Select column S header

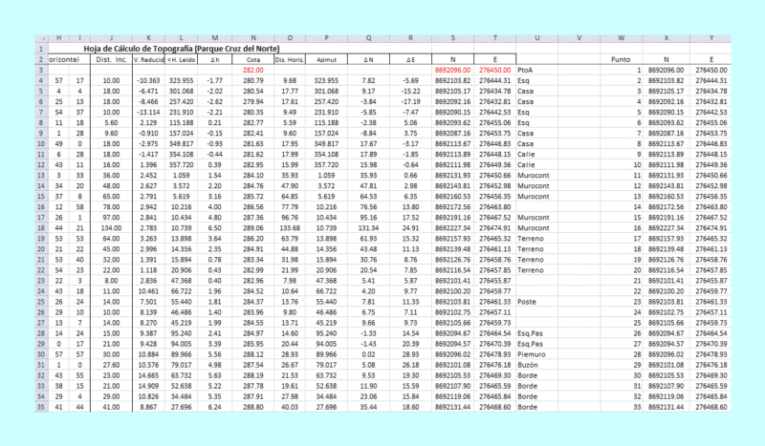[452, 38]
